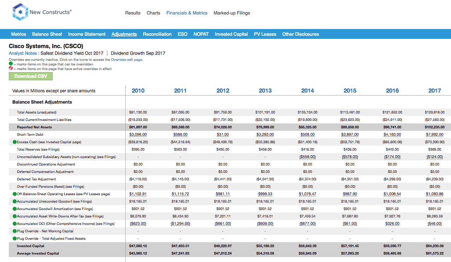Open the PV Leases tab
Viewport: 451px width, 262px height.
(265, 34)
